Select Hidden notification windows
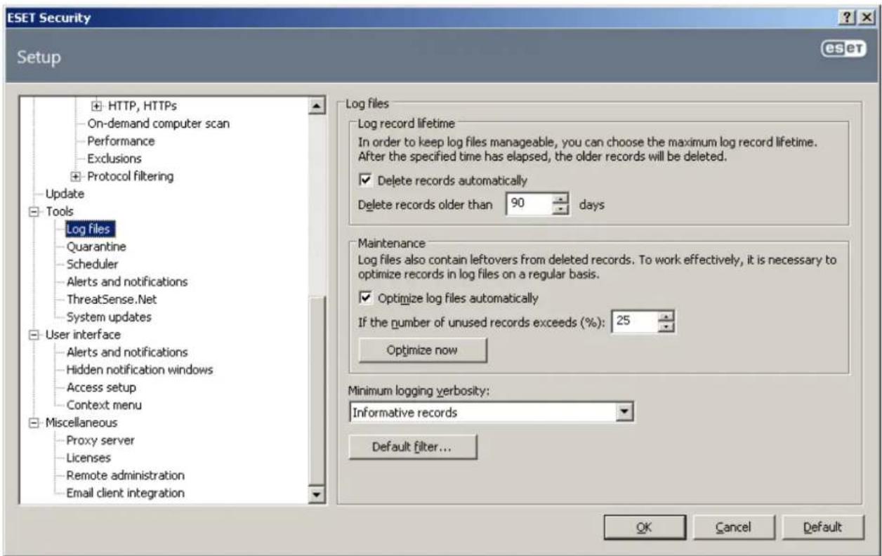882x556 pixels. coord(139,369)
